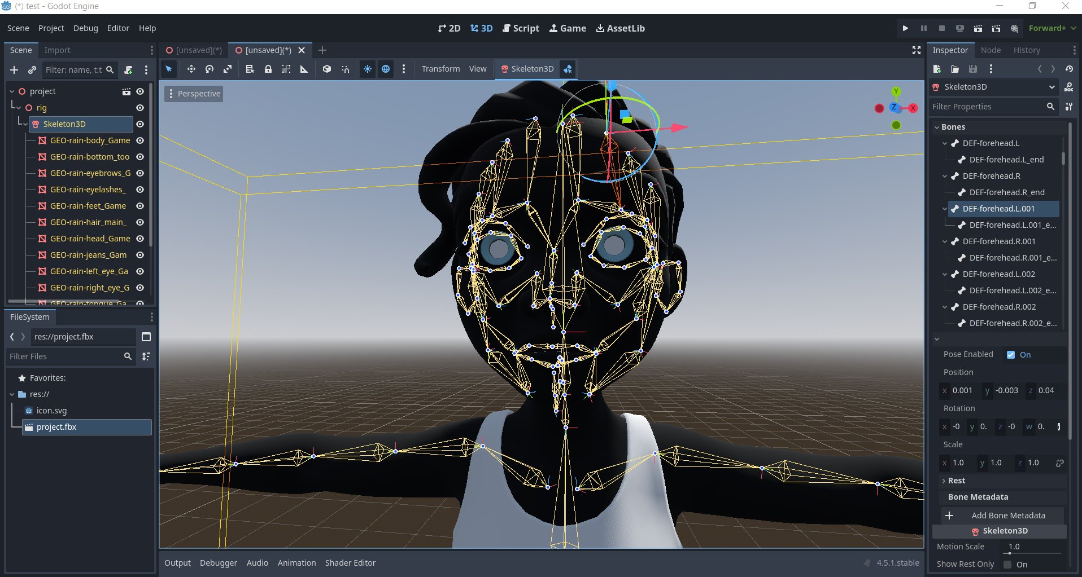Screen dimensions: 1082x577
Task: Enable the Show Rest Only checkbox
Action: 1007,565
